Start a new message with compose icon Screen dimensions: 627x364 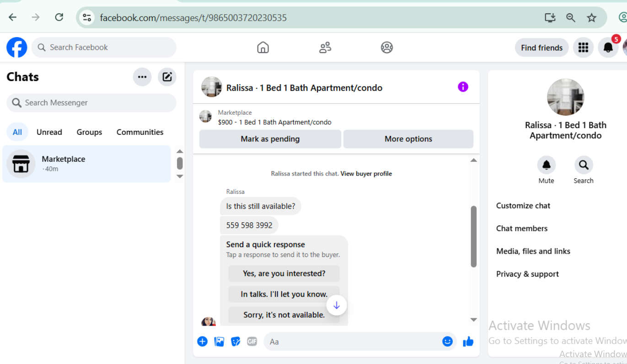(167, 77)
